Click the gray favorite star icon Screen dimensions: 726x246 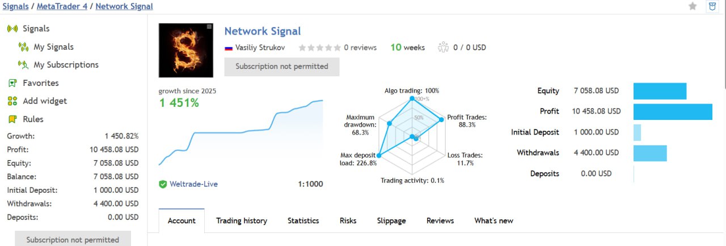pos(693,6)
